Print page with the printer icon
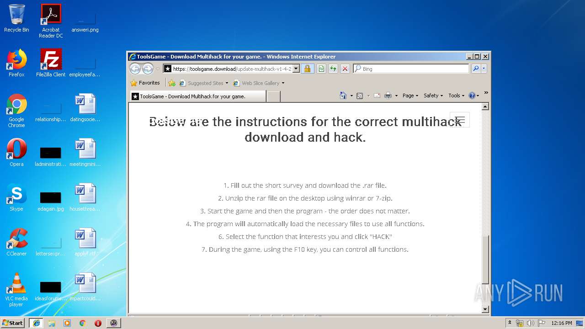The width and height of the screenshot is (585, 329). pyautogui.click(x=388, y=96)
